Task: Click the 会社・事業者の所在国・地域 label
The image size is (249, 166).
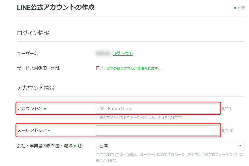Action: 45,146
